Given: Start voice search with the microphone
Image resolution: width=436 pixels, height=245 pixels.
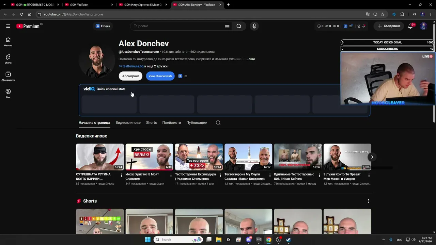Looking at the screenshot, I should click(x=254, y=26).
